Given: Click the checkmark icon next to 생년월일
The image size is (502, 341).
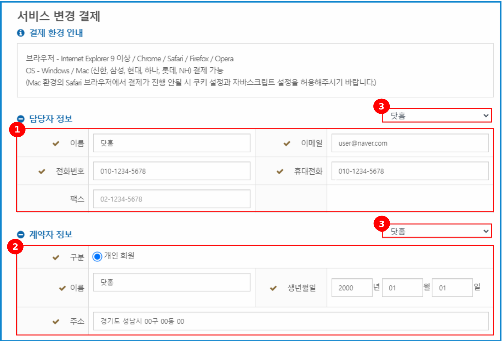Looking at the screenshot, I should coord(273,288).
